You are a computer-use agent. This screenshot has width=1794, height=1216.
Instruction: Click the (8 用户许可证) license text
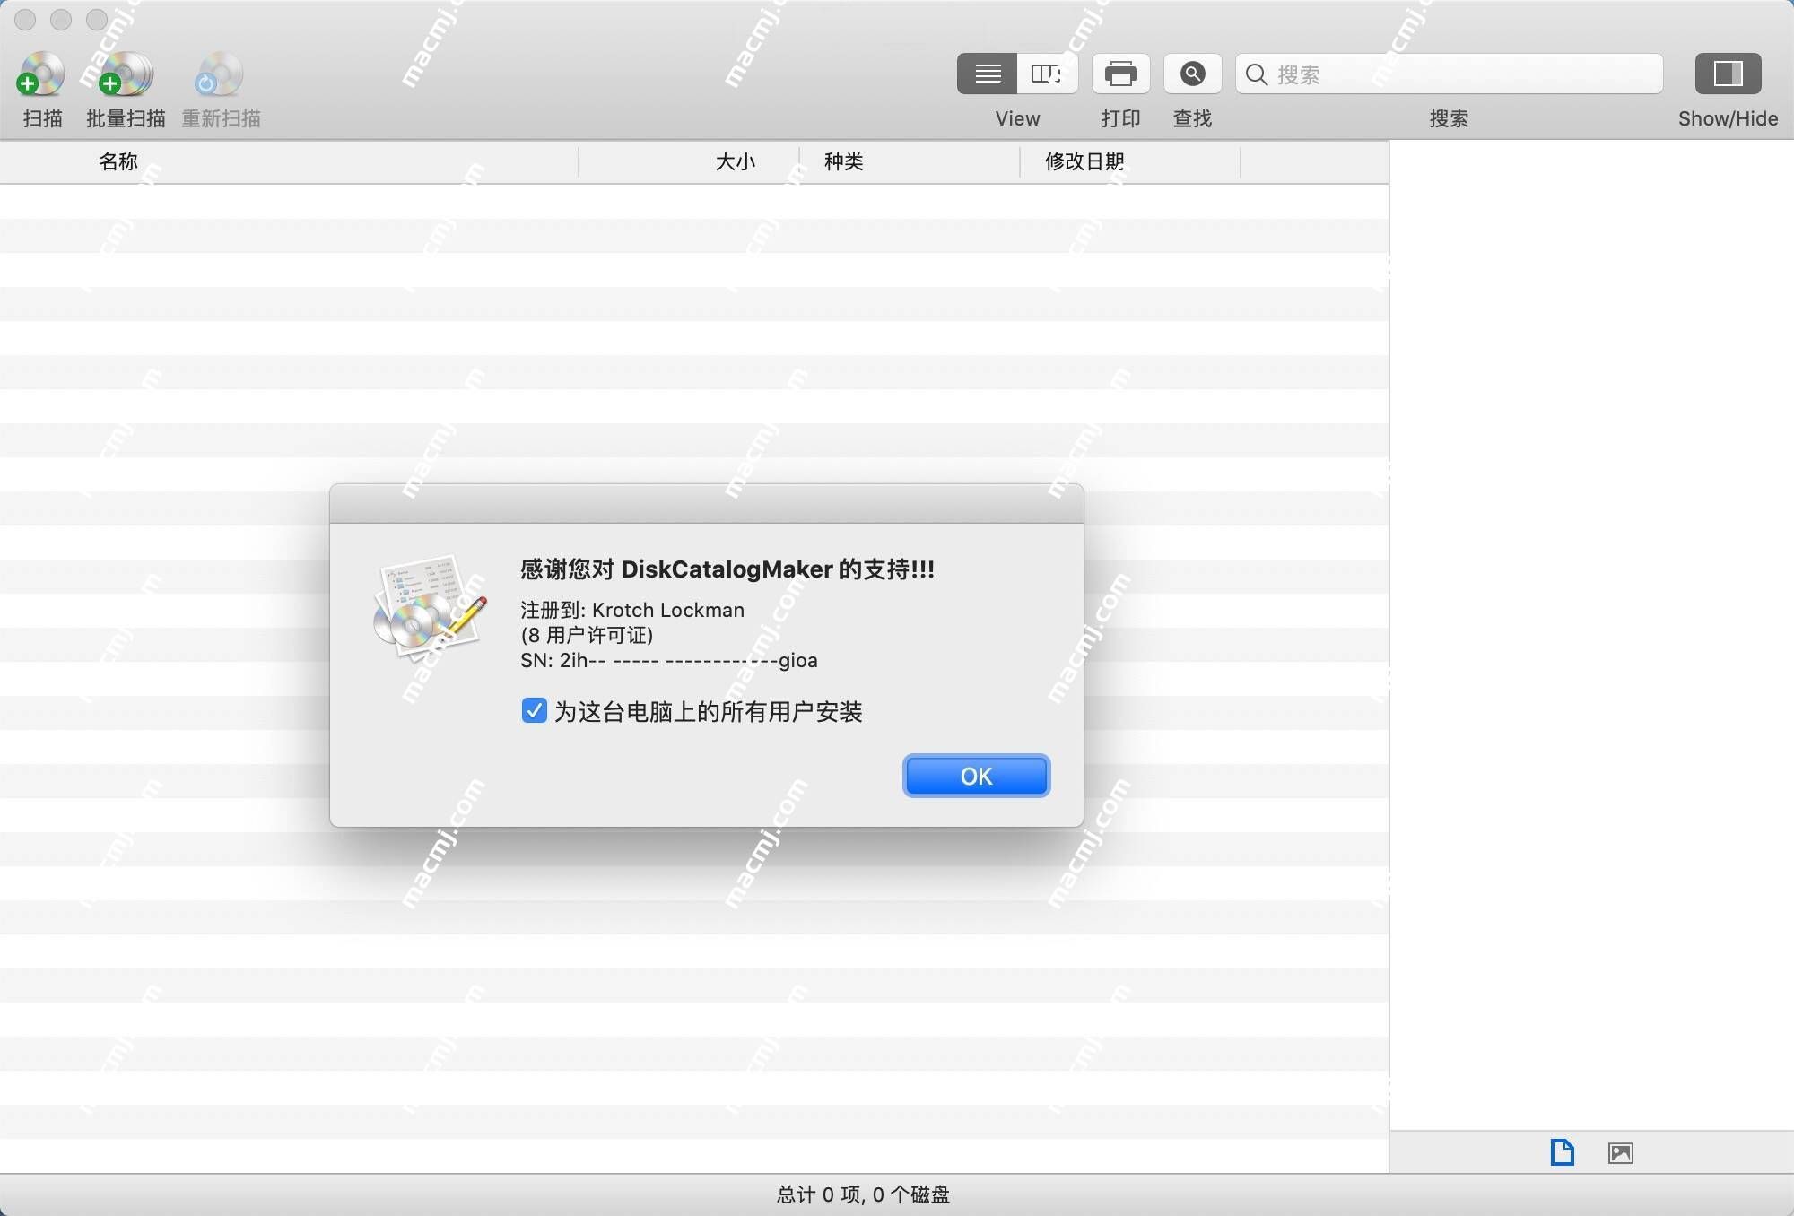tap(588, 635)
